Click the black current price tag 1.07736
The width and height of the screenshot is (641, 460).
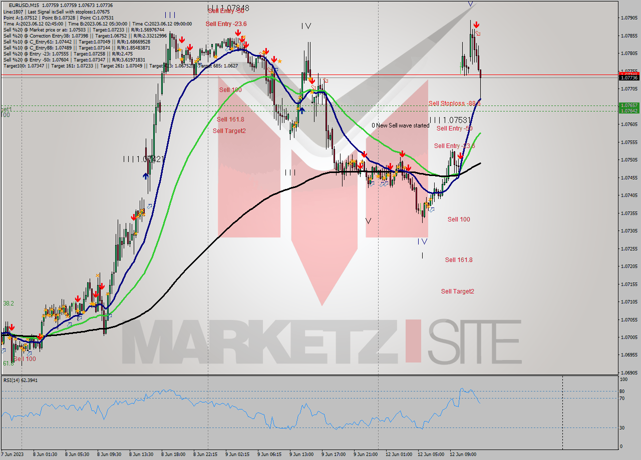(x=629, y=77)
